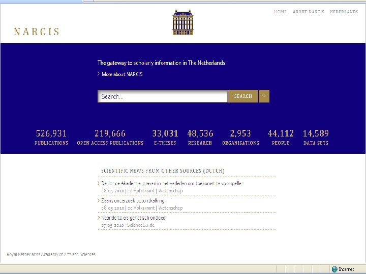Image resolution: width=366 pixels, height=274 pixels.
Task: Click the Internet zone globe icon
Action: click(x=334, y=269)
